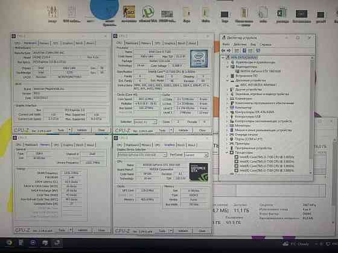Open Tools dropdown arrow in CPU-Z CPU window

click(x=171, y=130)
